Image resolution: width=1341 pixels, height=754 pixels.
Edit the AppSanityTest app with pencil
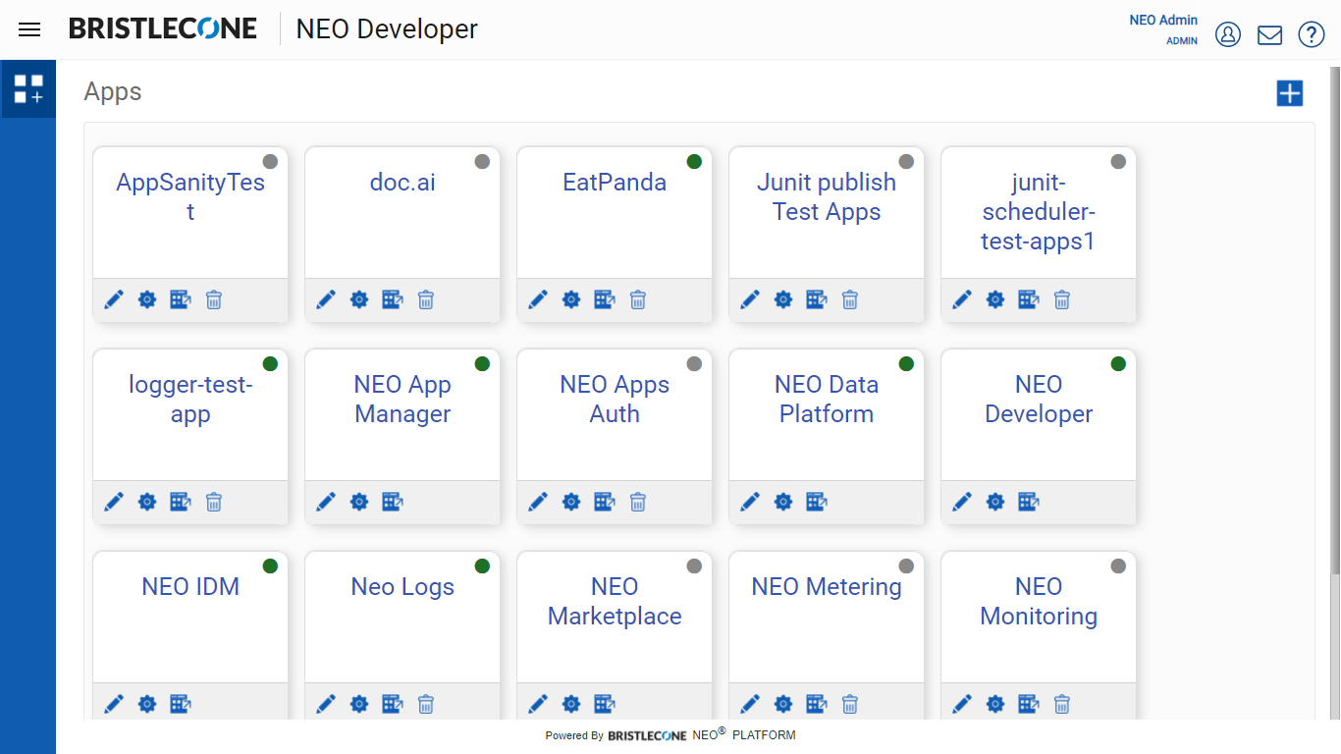[114, 299]
